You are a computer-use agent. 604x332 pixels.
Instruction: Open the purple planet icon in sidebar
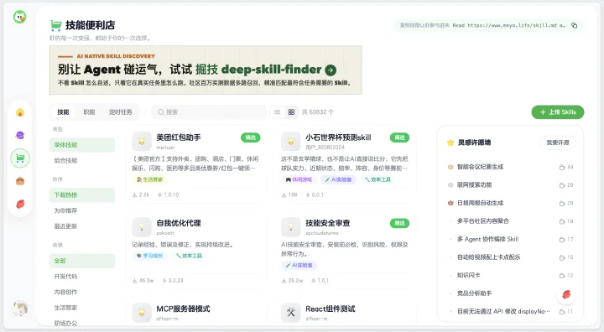tap(20, 135)
